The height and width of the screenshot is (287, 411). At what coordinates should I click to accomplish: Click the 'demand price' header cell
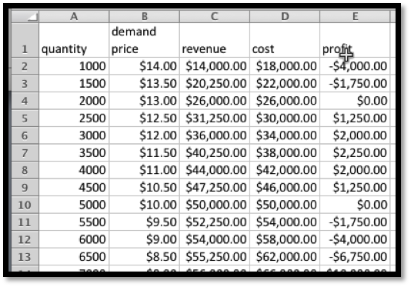click(x=144, y=40)
